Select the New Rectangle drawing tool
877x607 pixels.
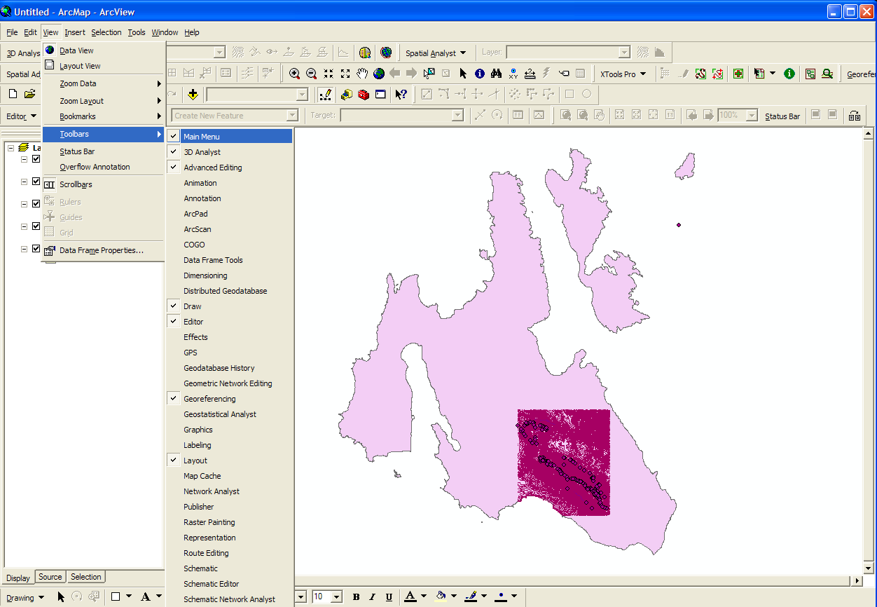116,597
